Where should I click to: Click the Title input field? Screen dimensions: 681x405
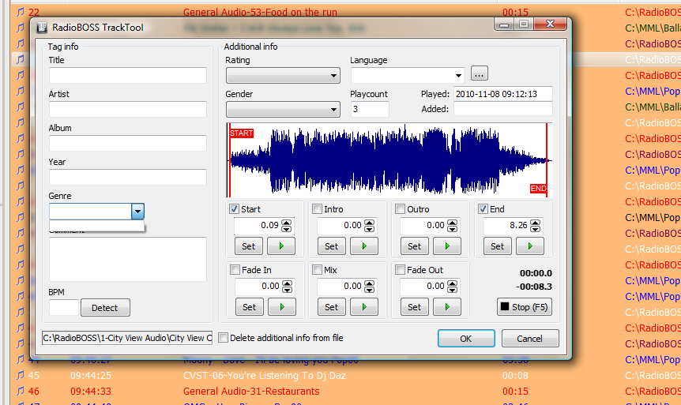click(x=128, y=76)
